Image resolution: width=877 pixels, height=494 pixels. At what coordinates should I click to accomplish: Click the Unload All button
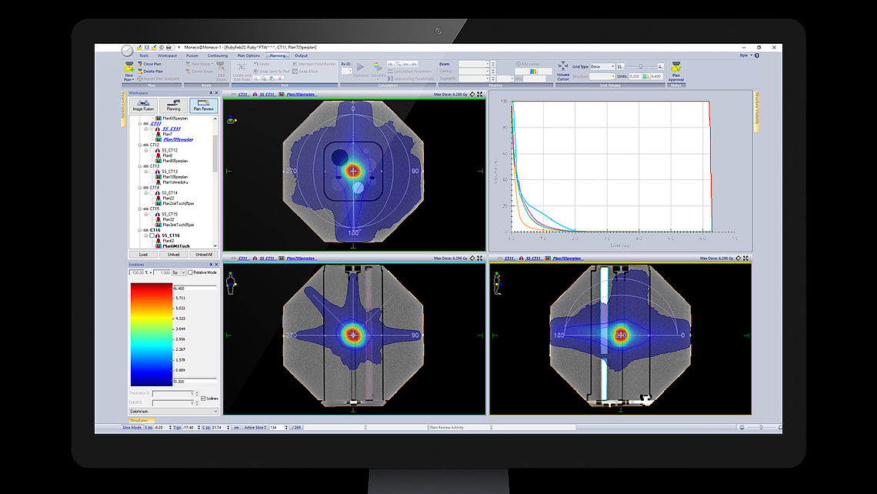204,253
